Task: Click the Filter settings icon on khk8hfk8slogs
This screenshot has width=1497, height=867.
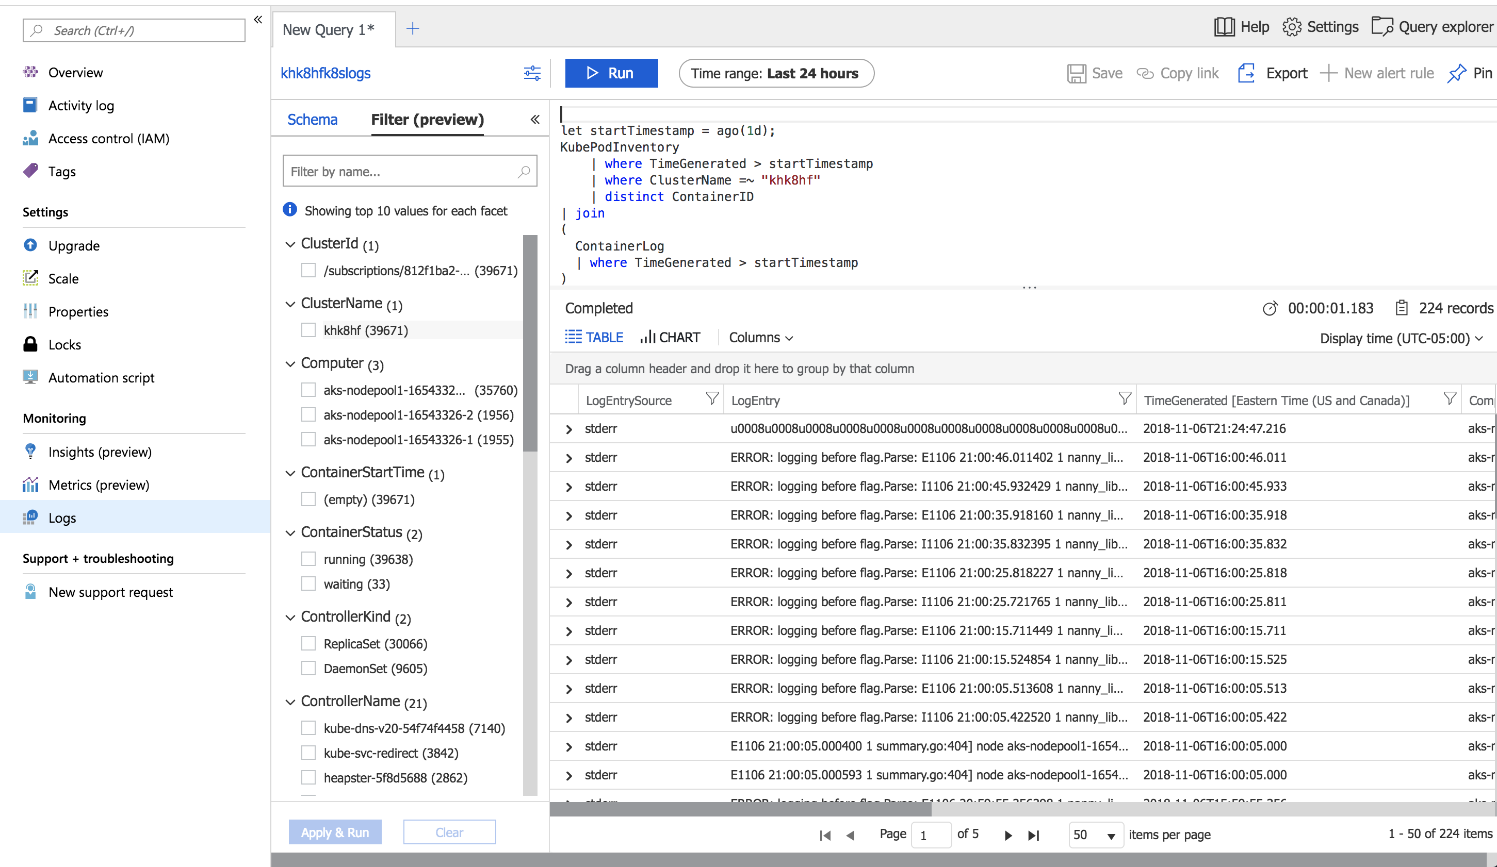Action: click(533, 73)
